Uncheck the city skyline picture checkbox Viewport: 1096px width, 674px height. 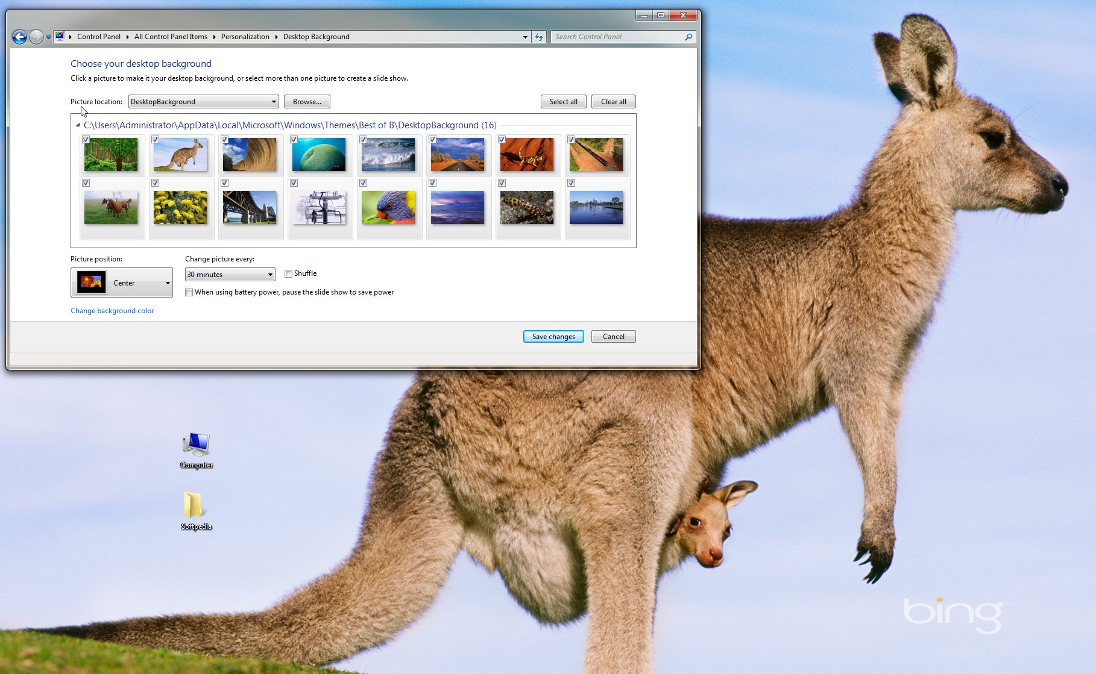572,183
